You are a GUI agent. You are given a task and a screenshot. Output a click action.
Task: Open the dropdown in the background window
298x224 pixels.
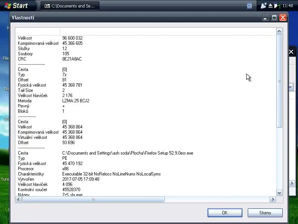pos(291,87)
